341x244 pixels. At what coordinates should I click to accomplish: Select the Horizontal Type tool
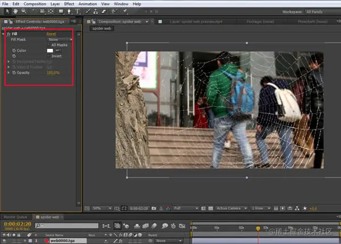[x=77, y=11]
